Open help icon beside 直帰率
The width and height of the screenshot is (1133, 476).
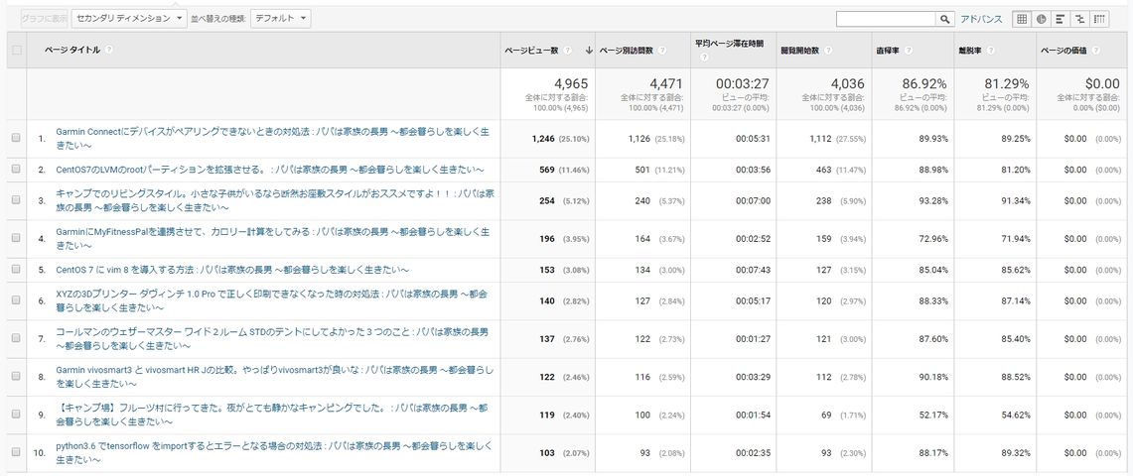pyautogui.click(x=909, y=51)
